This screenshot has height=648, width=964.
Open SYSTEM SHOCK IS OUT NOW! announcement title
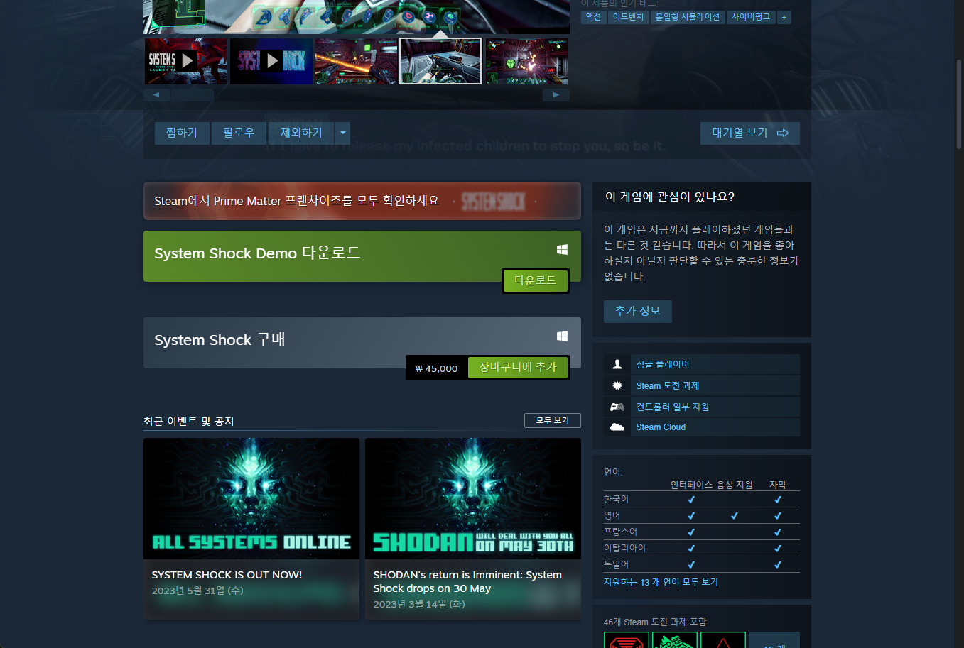point(227,575)
